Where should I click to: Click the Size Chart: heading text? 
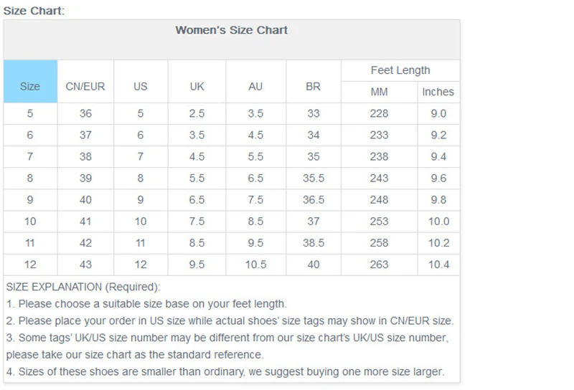point(34,11)
